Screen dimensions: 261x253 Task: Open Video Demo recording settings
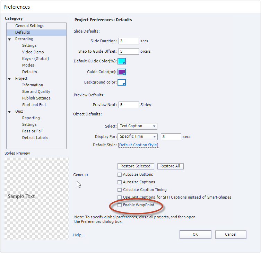33,52
